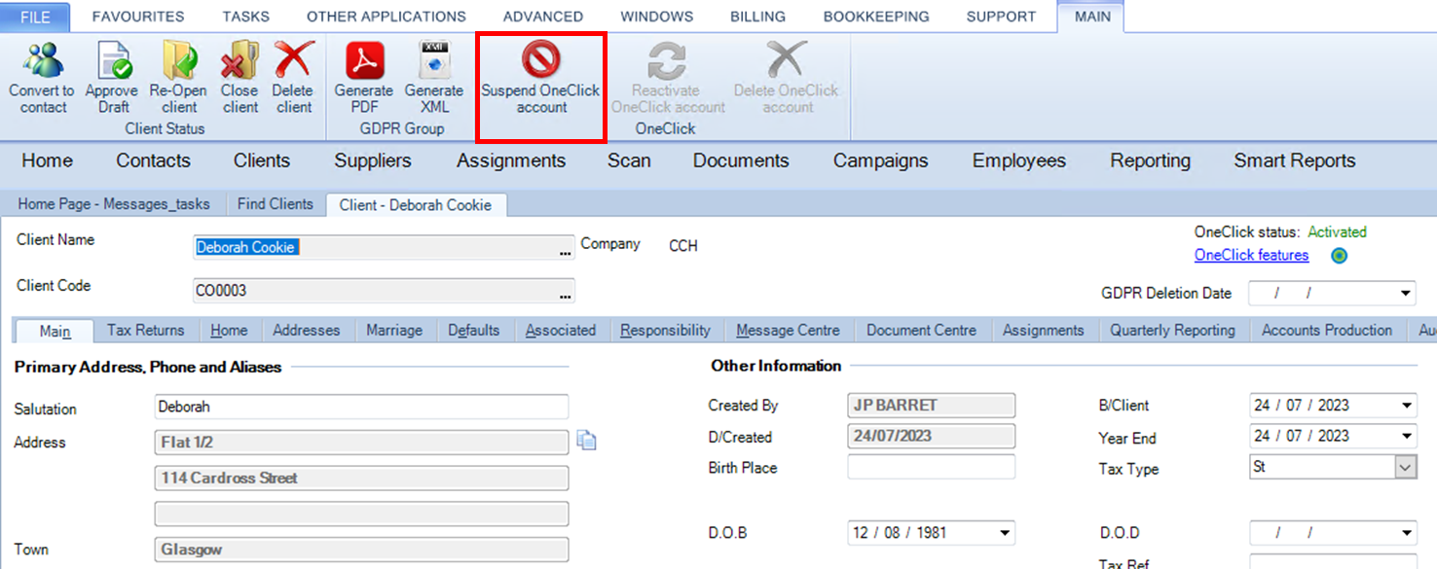
Task: Click the Delete client icon
Action: coord(293,61)
